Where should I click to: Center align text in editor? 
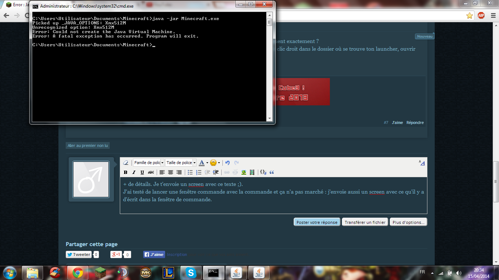point(171,172)
